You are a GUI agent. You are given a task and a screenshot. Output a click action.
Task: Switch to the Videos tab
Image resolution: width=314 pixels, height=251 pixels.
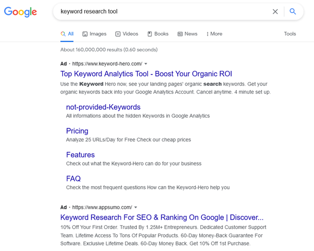coord(127,34)
